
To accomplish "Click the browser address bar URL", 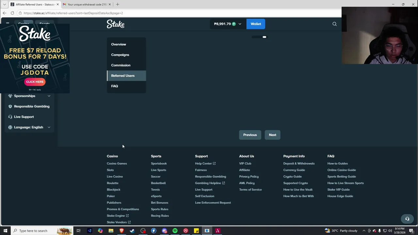I will click(73, 13).
